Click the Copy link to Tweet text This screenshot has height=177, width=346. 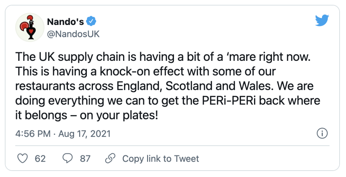pos(161,159)
